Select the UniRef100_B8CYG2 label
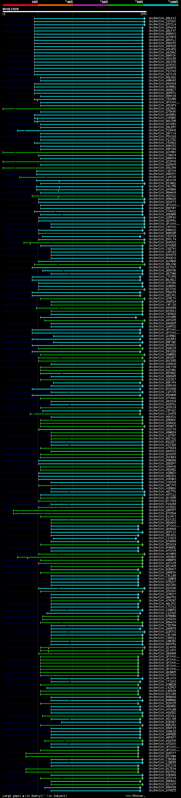The height and width of the screenshot is (798, 181). click(162, 438)
